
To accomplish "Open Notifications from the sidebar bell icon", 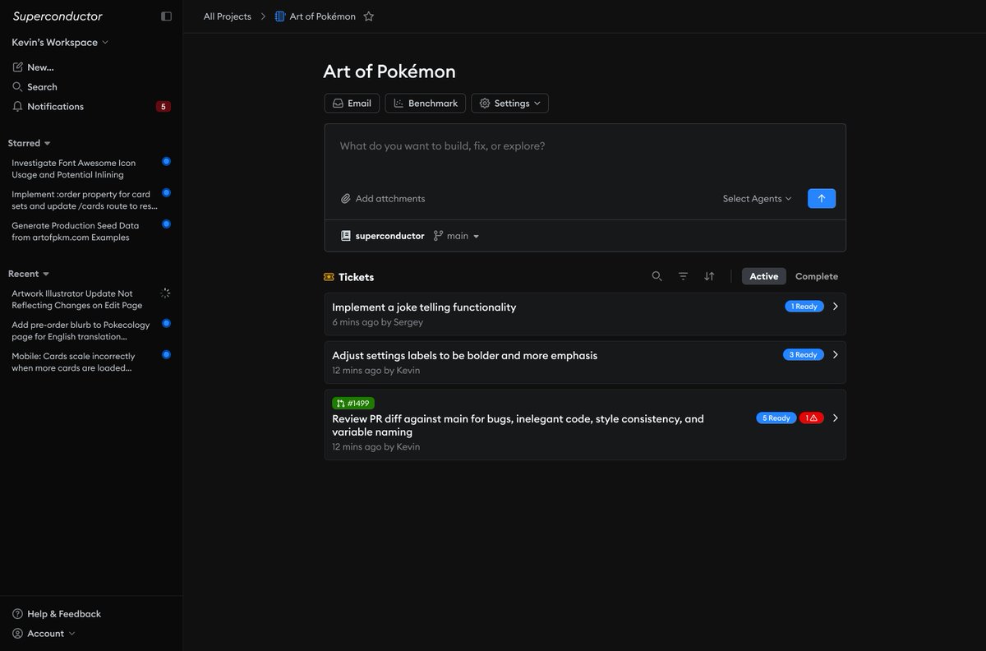I will tap(16, 105).
